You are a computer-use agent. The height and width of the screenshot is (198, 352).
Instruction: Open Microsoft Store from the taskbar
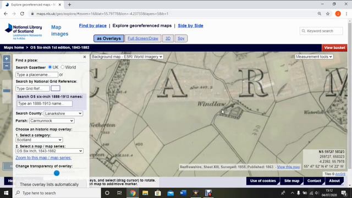coord(158,193)
